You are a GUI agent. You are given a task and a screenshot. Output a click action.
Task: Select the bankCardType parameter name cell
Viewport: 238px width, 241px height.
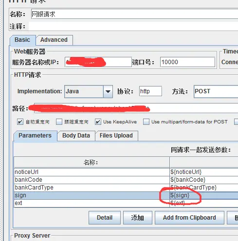click(92, 188)
